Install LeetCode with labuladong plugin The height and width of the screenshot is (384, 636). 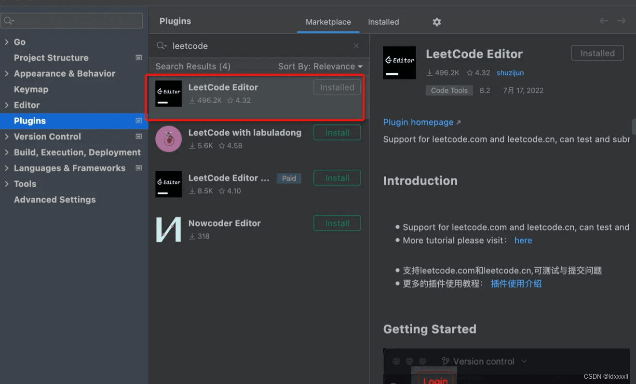point(337,133)
